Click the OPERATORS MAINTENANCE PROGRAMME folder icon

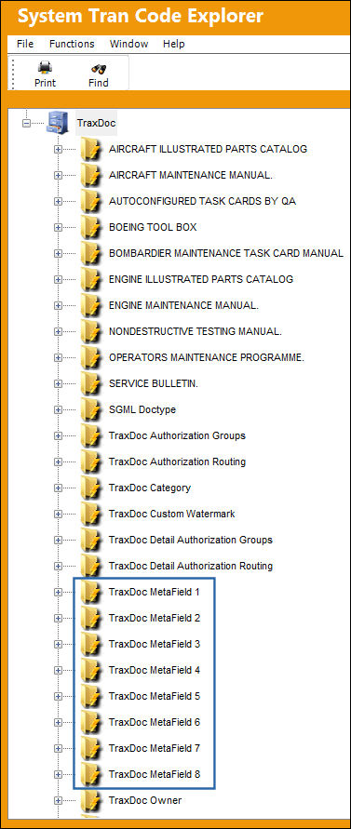(x=91, y=357)
